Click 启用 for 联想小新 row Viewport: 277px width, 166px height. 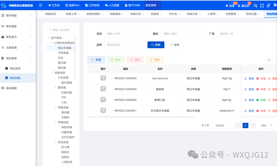point(261,100)
